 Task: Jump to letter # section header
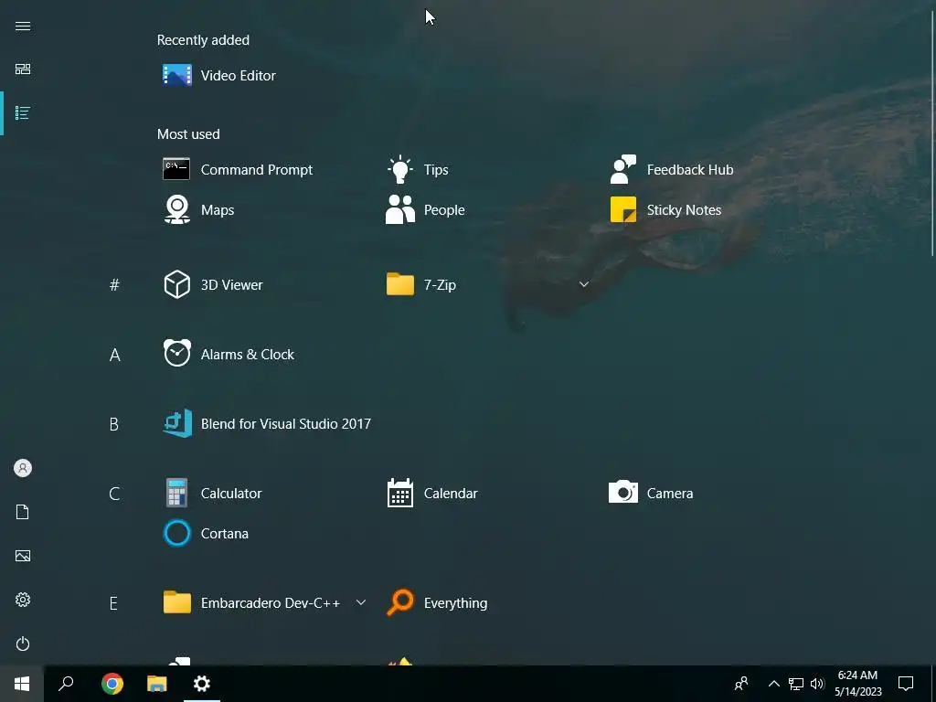tap(114, 285)
